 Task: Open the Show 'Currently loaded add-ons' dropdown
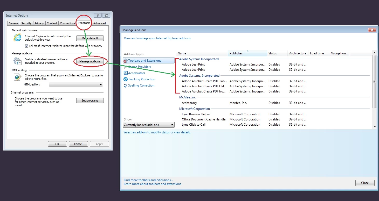click(x=149, y=125)
